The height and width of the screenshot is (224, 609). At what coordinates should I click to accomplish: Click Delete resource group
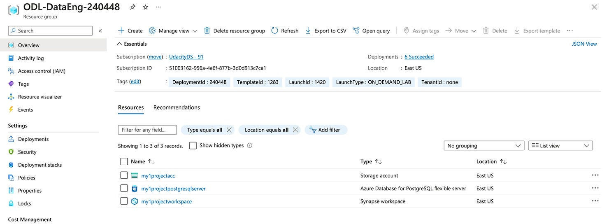235,31
